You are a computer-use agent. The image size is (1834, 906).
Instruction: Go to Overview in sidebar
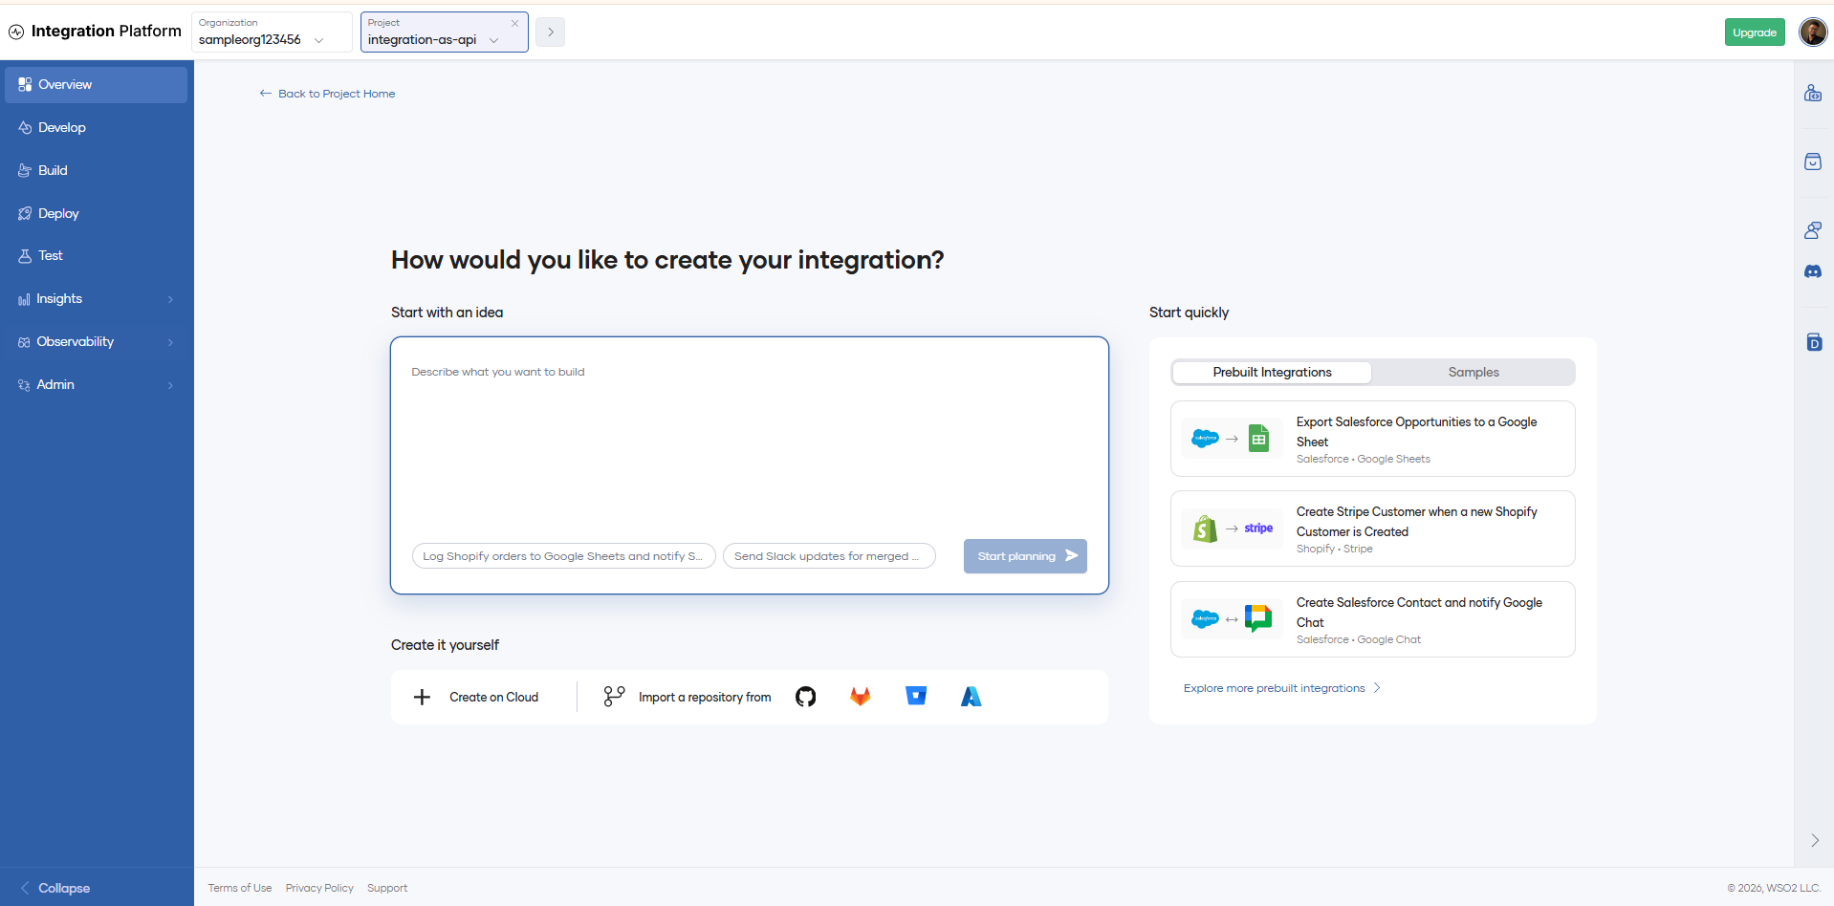tap(97, 85)
